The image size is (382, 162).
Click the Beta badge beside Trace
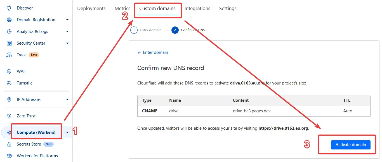tap(34, 55)
